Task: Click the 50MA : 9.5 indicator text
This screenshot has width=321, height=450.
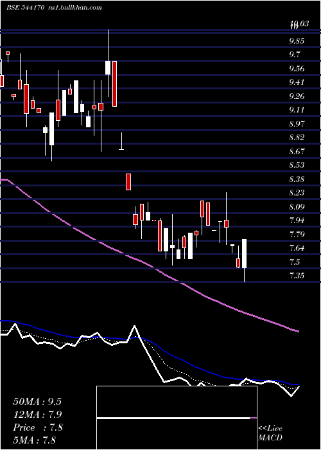Action: coord(37,402)
